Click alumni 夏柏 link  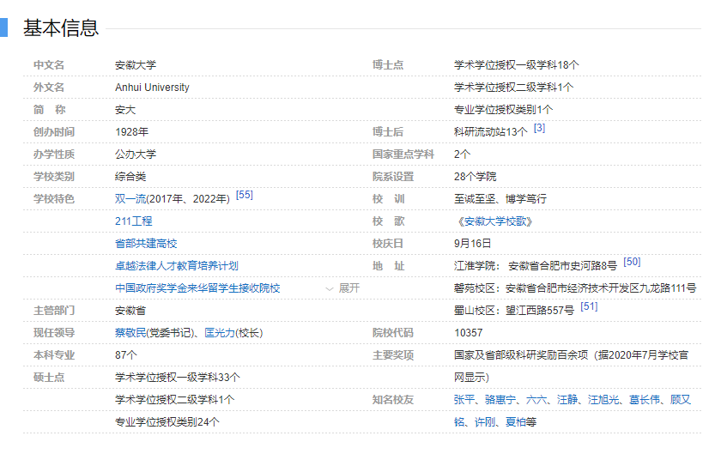515,422
